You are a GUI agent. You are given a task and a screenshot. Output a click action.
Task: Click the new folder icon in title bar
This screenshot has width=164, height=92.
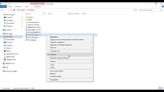tap(7, 4)
